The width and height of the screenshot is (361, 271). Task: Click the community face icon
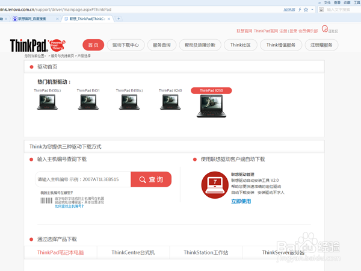click(x=325, y=29)
